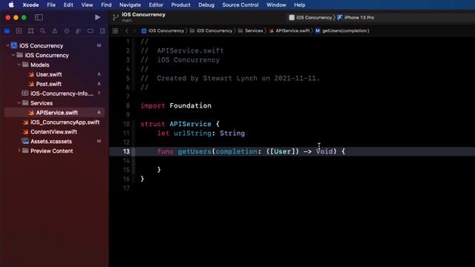The height and width of the screenshot is (267, 475).
Task: Open the Symbol navigator icon
Action: pos(30,31)
